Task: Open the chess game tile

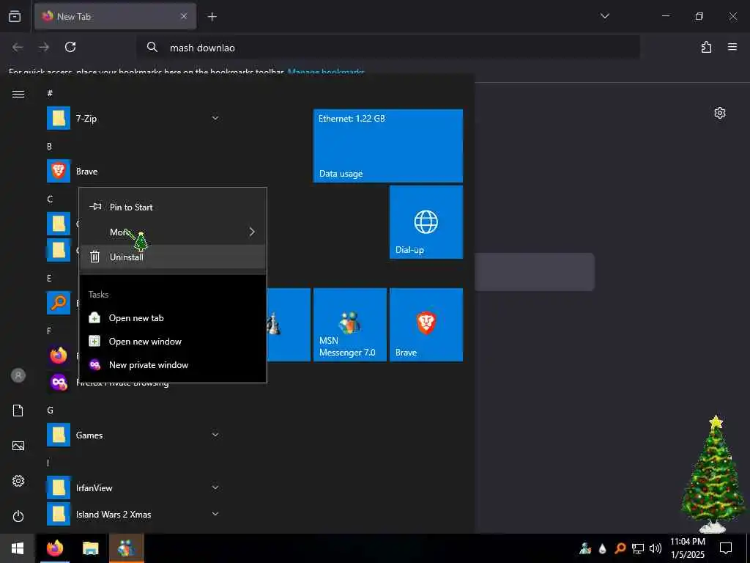Action: (x=289, y=325)
